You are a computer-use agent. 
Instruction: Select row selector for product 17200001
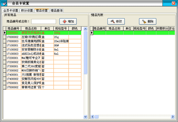5,58
